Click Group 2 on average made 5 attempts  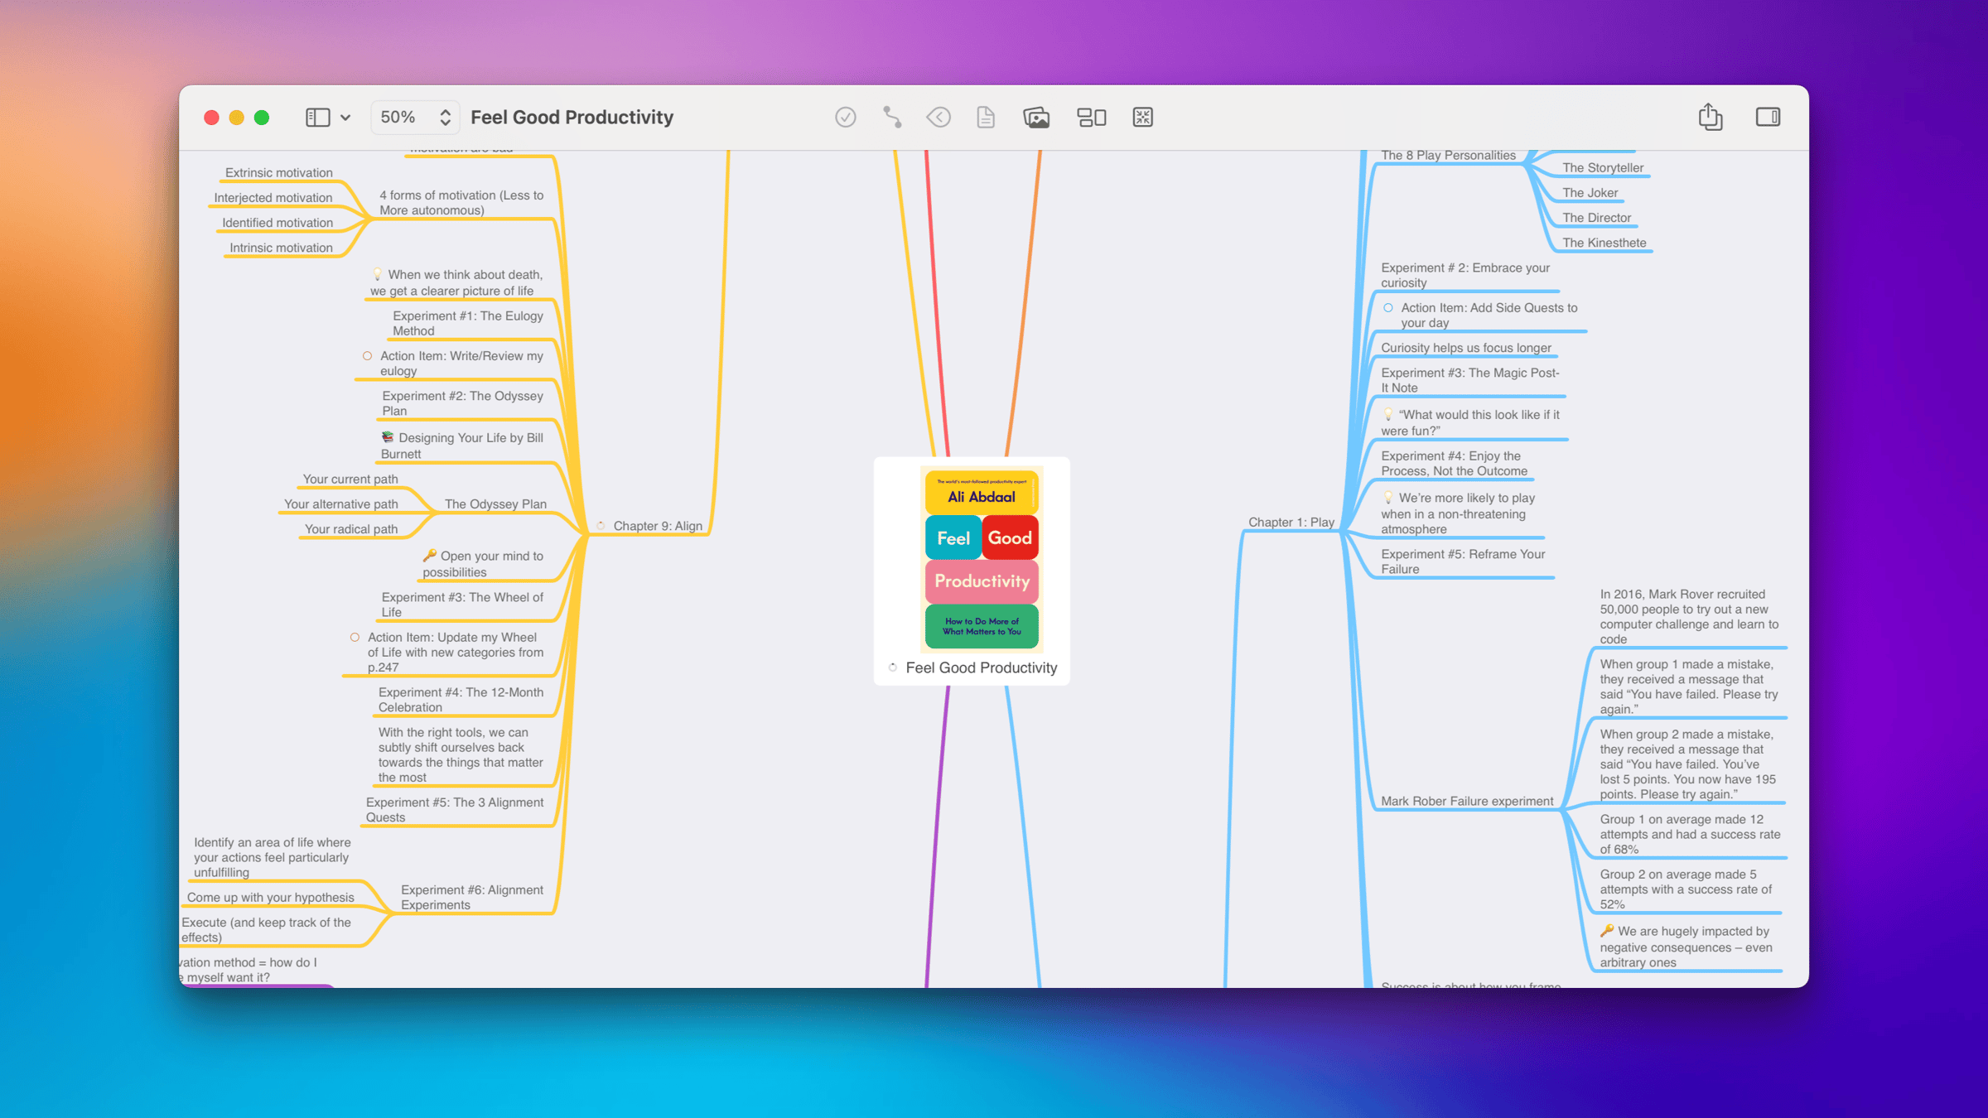pos(1686,890)
